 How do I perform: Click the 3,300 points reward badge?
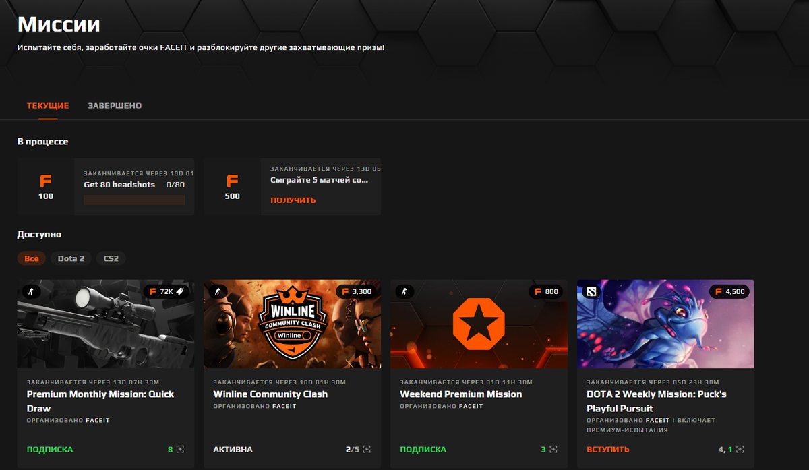(356, 291)
